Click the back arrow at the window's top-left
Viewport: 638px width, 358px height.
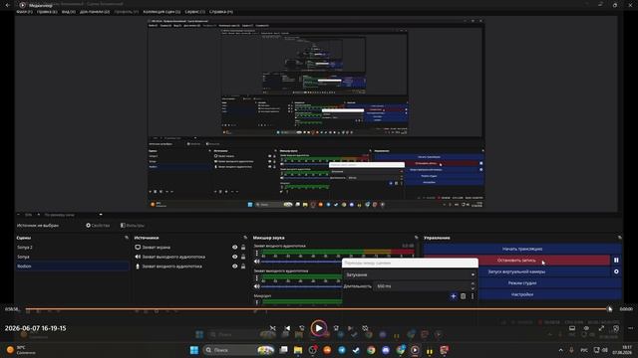(7, 5)
